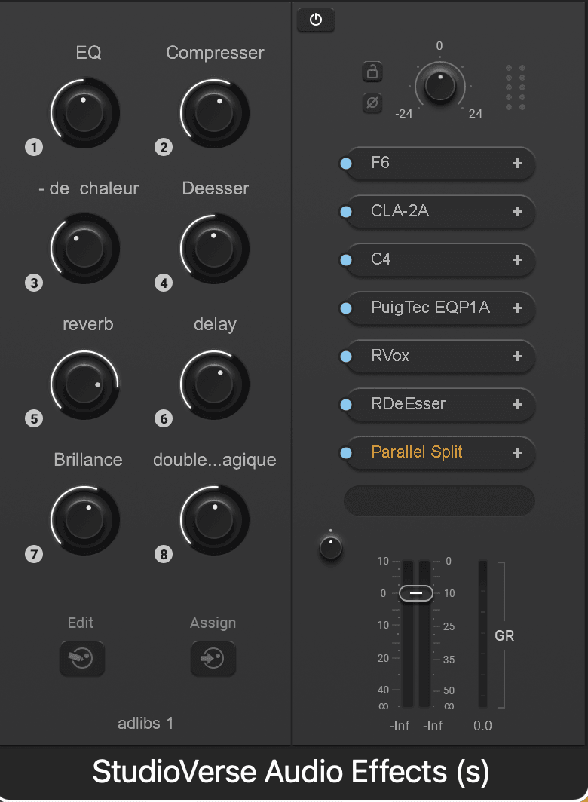The image size is (588, 802).
Task: Click the StudioVerse Audio Effects (s) title
Action: pos(291,773)
